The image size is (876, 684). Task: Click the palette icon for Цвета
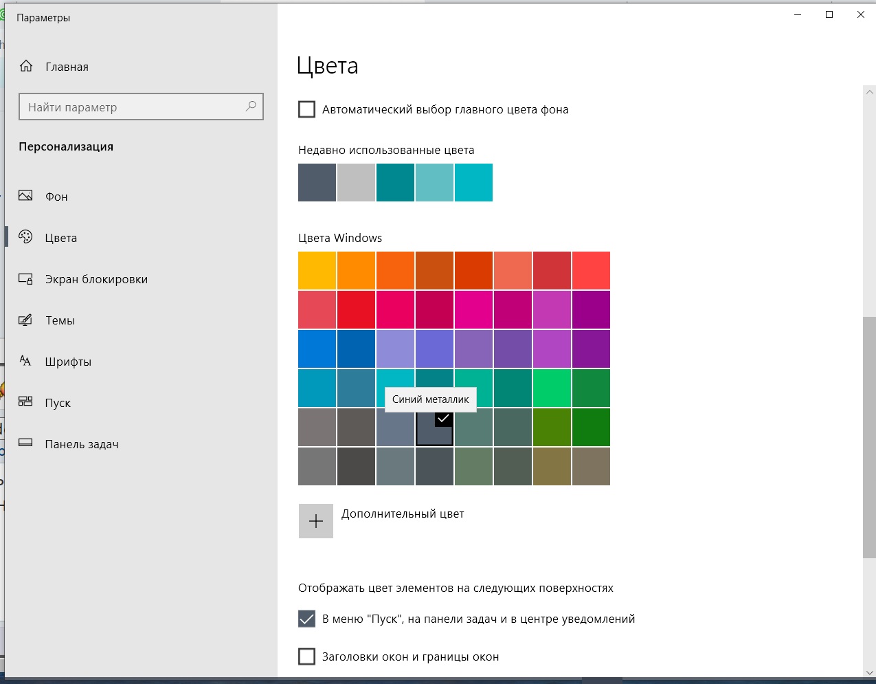(x=26, y=237)
